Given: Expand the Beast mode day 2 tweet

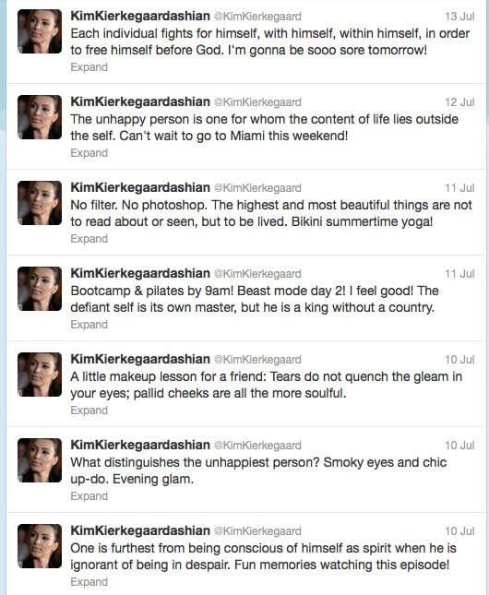Looking at the screenshot, I should (x=89, y=325).
